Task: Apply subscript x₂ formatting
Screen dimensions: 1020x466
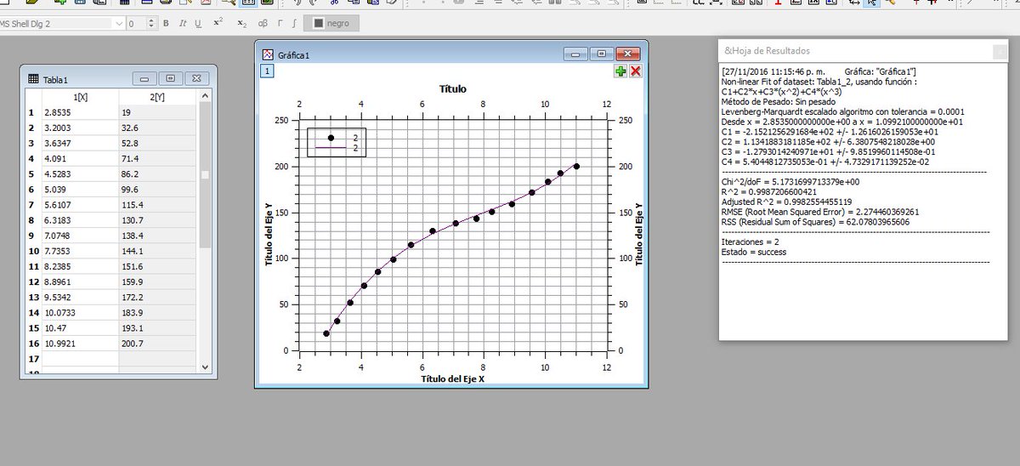Action: point(242,24)
